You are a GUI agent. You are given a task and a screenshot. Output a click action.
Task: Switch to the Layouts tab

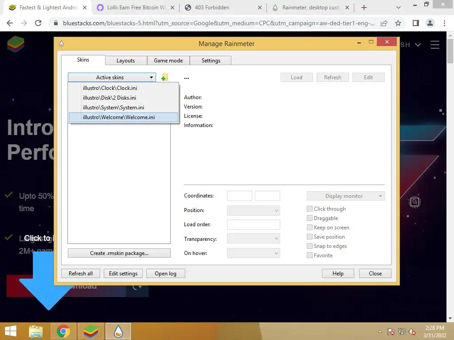pos(125,60)
